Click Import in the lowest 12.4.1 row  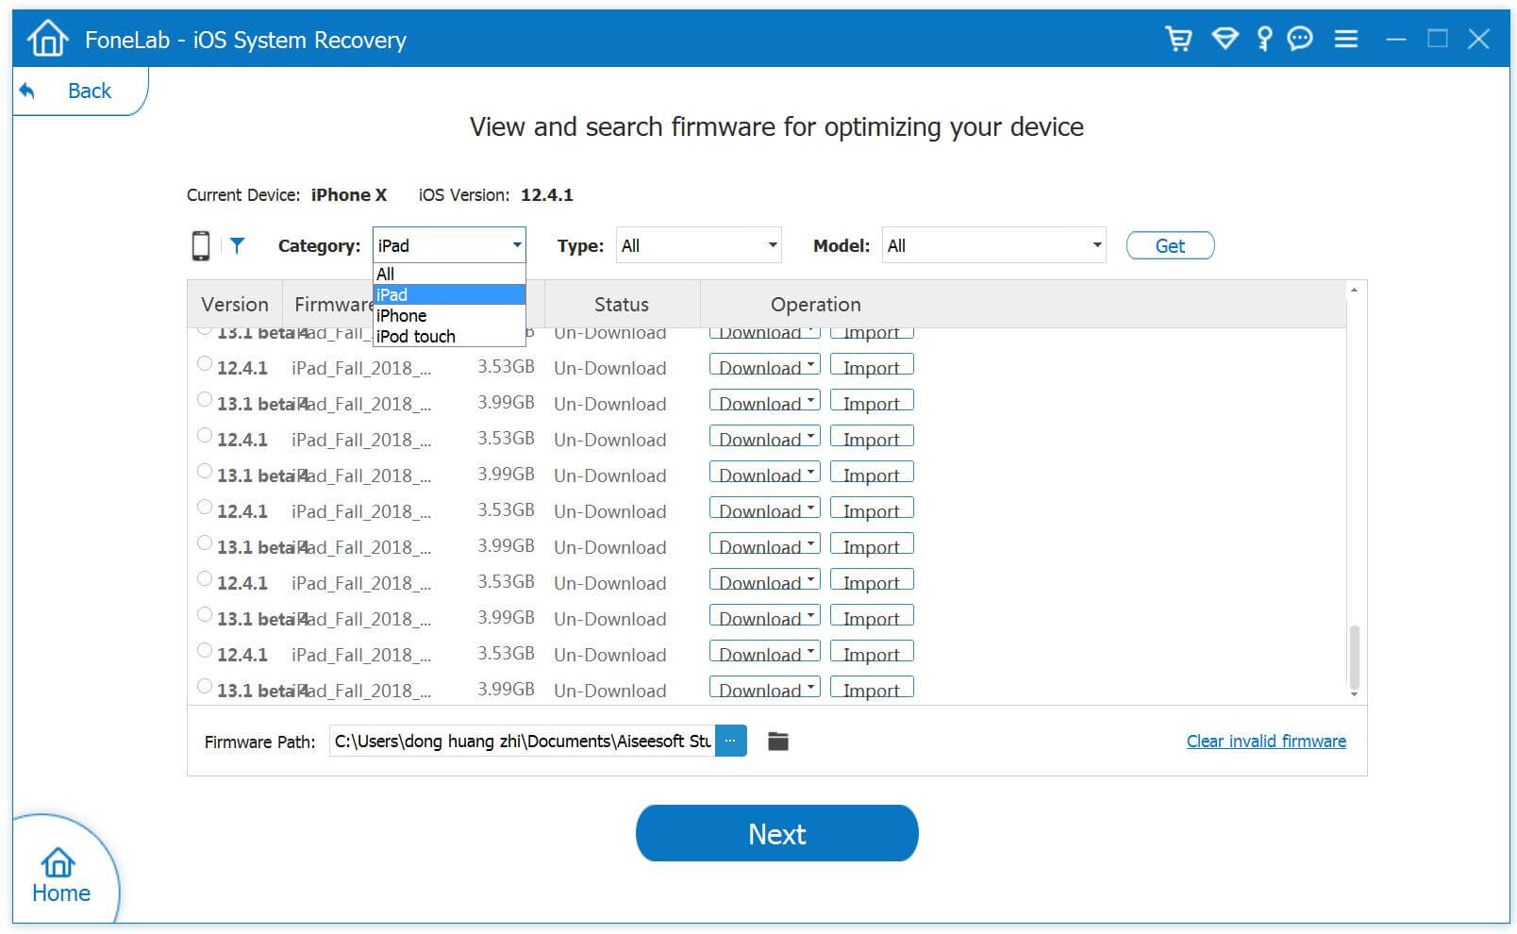[x=872, y=653]
